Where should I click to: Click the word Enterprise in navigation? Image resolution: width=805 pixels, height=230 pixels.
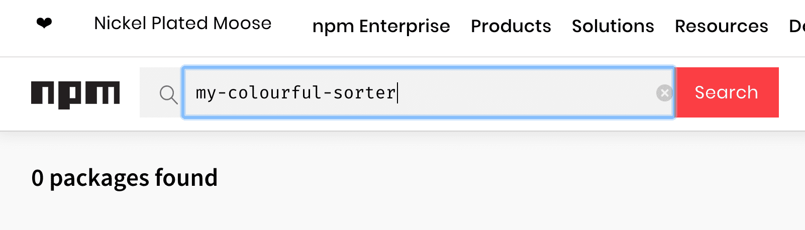[405, 26]
